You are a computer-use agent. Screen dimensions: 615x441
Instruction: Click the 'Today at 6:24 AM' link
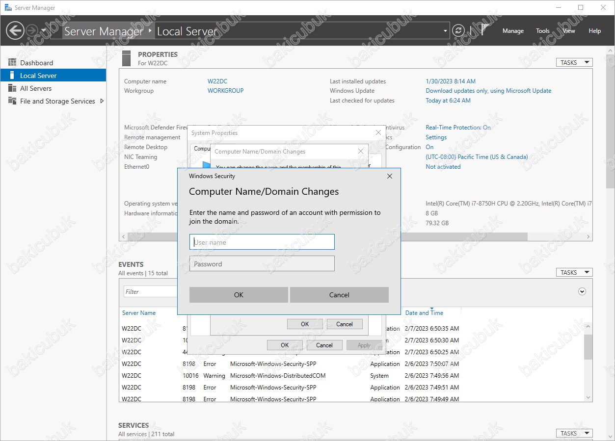[448, 101]
